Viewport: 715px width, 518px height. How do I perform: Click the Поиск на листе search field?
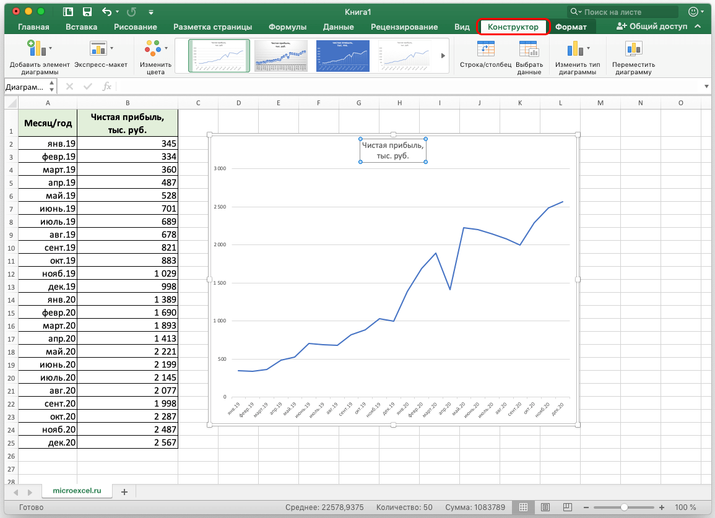[x=622, y=12]
